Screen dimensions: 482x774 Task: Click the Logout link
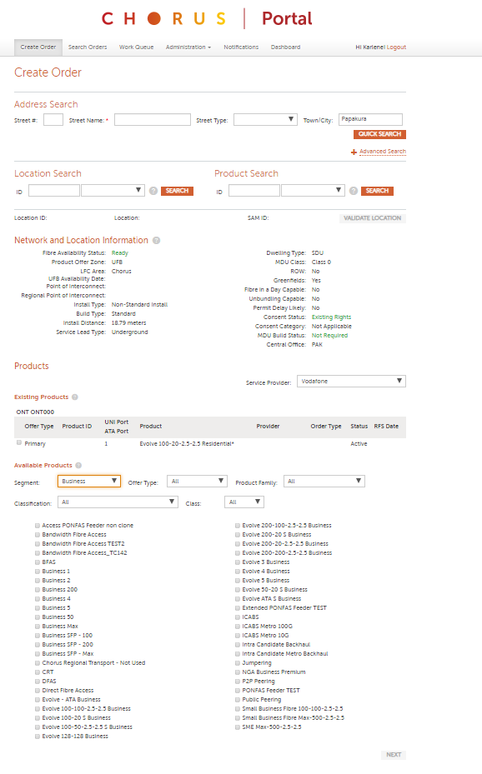(x=396, y=47)
